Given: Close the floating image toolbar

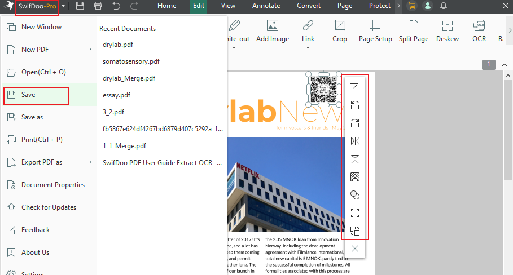Looking at the screenshot, I should [355, 249].
